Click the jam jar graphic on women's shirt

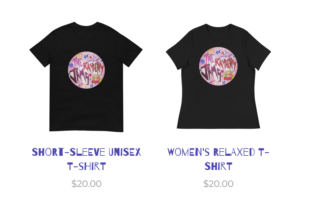click(x=229, y=76)
